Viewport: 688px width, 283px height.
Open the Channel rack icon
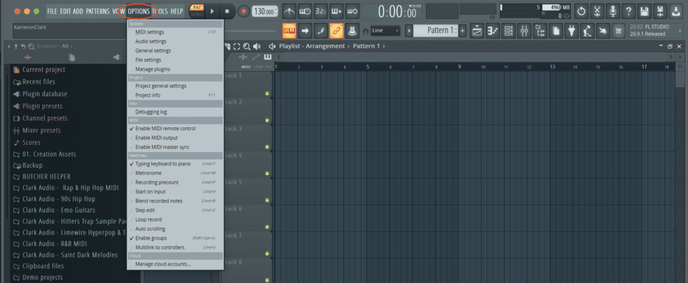(x=509, y=31)
